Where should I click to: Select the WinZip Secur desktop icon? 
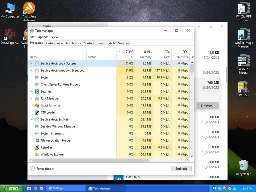tap(243, 64)
